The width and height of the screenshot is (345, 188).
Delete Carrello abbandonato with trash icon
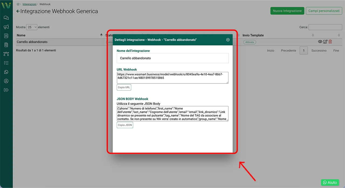click(x=330, y=42)
